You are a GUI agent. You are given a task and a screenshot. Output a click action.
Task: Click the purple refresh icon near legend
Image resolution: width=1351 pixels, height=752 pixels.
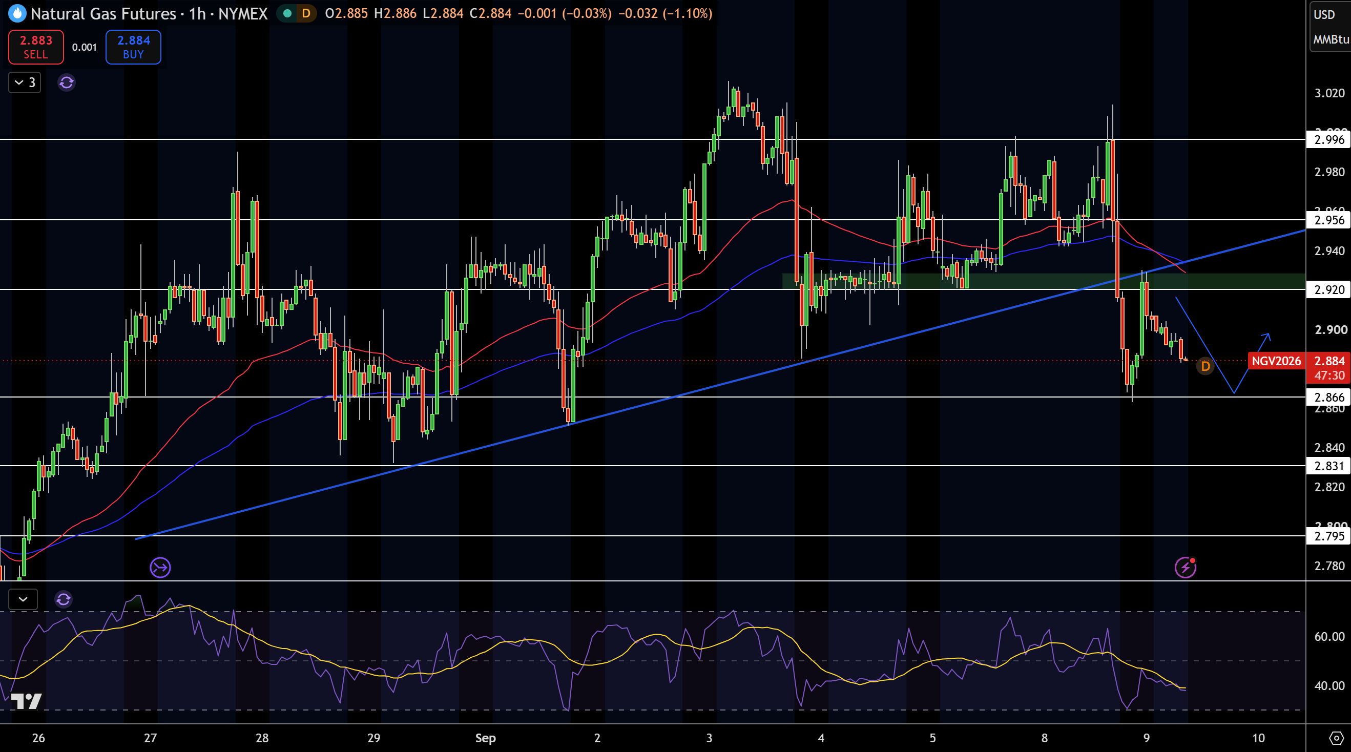67,82
